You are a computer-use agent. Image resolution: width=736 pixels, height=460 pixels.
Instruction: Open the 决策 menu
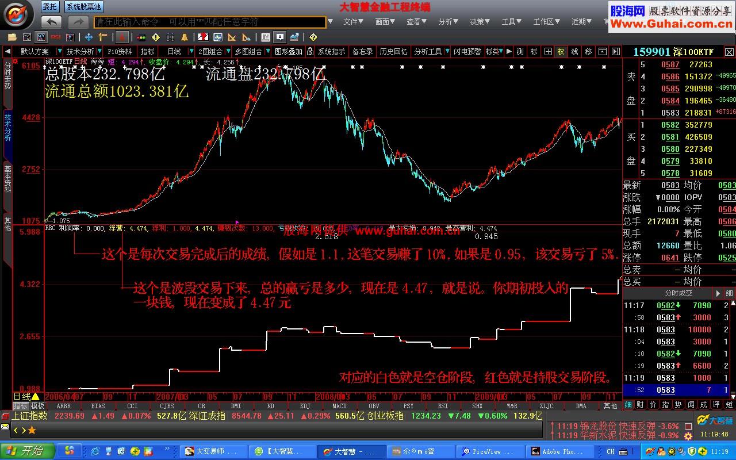(x=480, y=22)
